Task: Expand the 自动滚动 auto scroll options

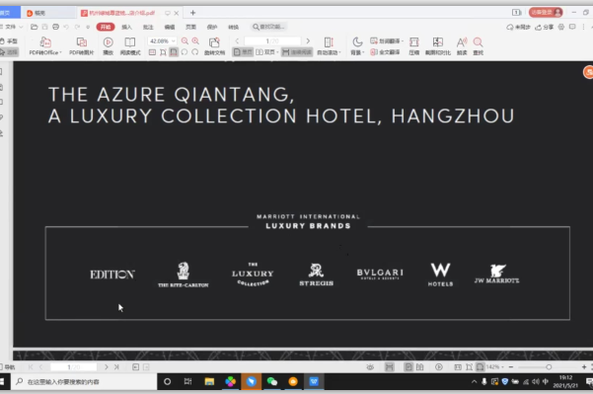Action: 329,46
